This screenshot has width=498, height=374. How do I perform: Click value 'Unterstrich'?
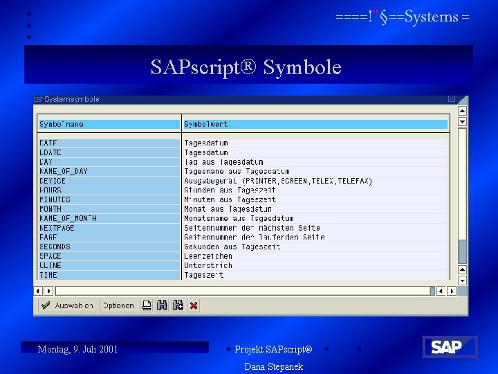click(208, 265)
